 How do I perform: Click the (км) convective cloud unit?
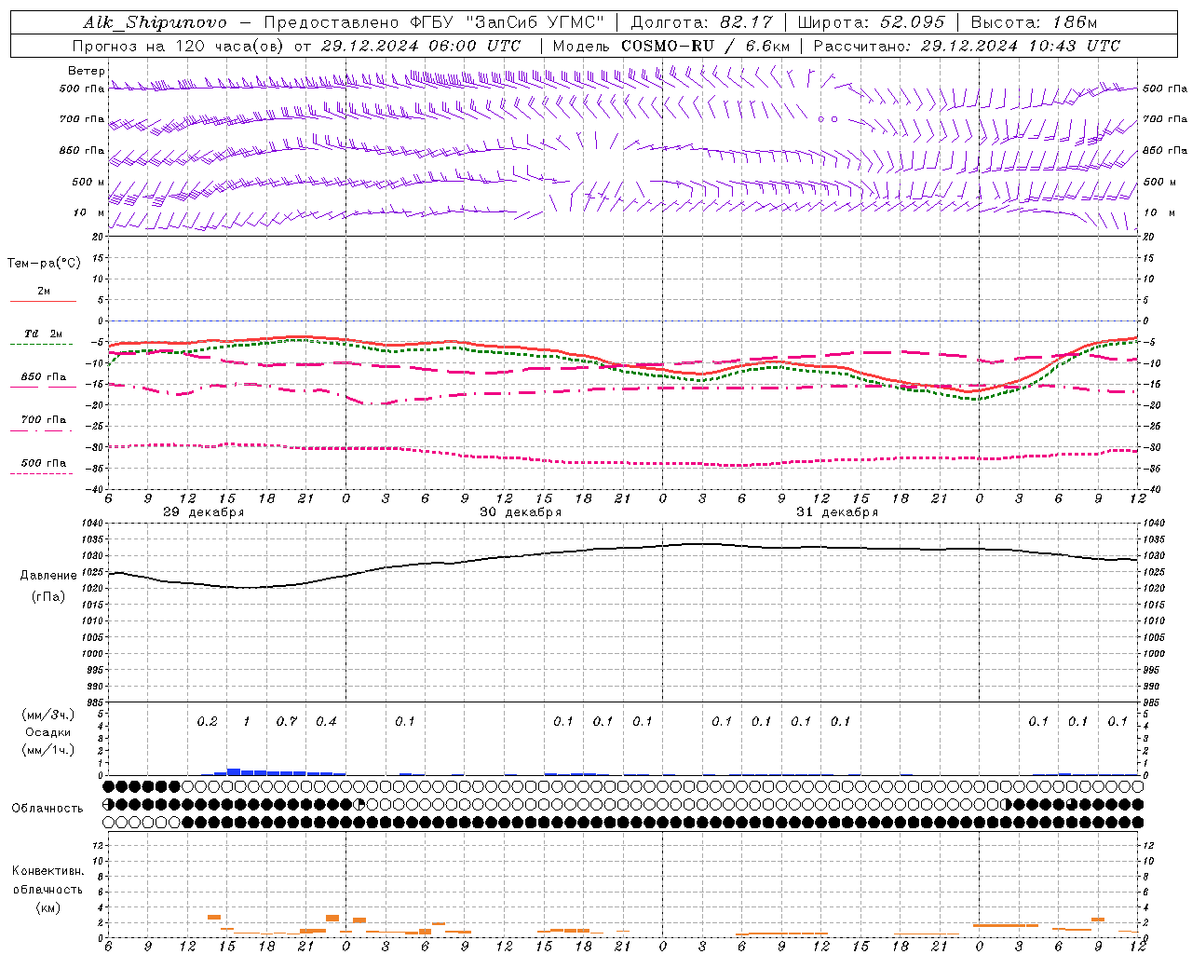(x=47, y=907)
